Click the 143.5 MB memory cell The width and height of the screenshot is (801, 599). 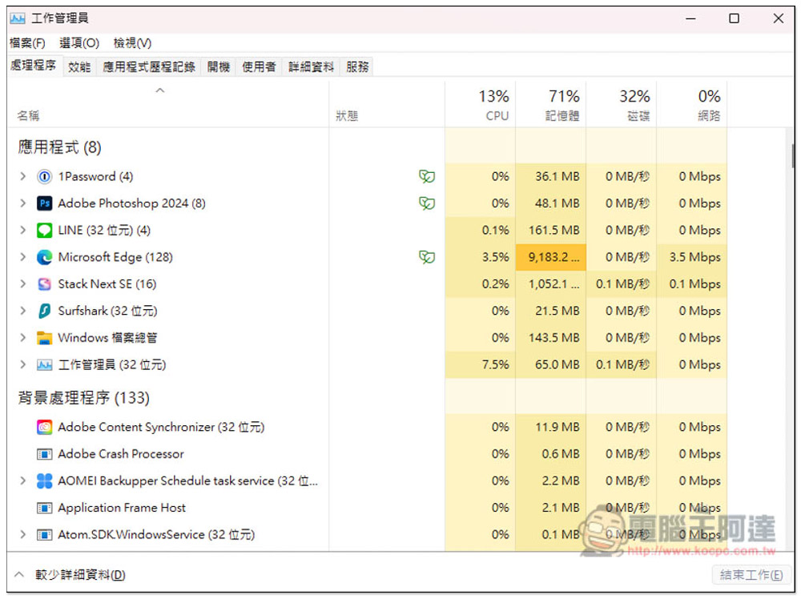click(x=551, y=338)
